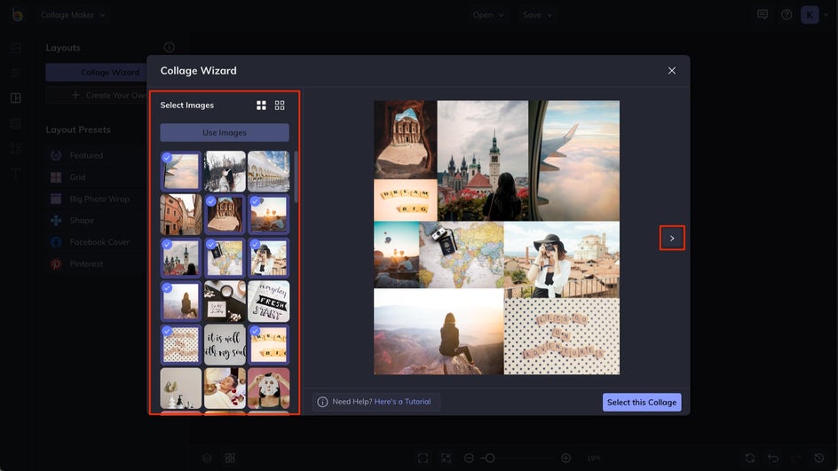
Task: Click the undo arrow icon
Action: [x=773, y=458]
